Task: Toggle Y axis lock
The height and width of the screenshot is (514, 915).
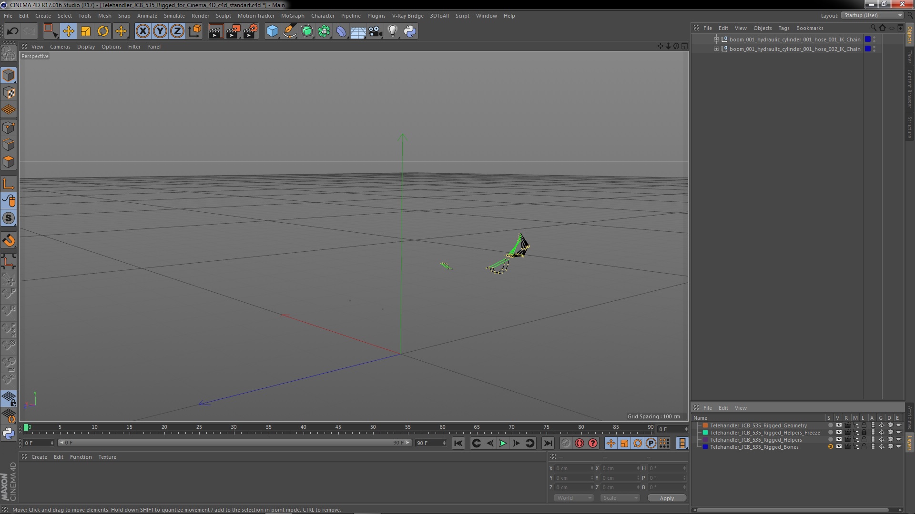Action: (x=160, y=31)
